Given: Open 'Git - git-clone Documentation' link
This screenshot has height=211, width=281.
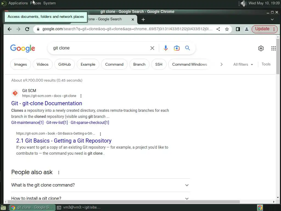Looking at the screenshot, I should tap(47, 103).
